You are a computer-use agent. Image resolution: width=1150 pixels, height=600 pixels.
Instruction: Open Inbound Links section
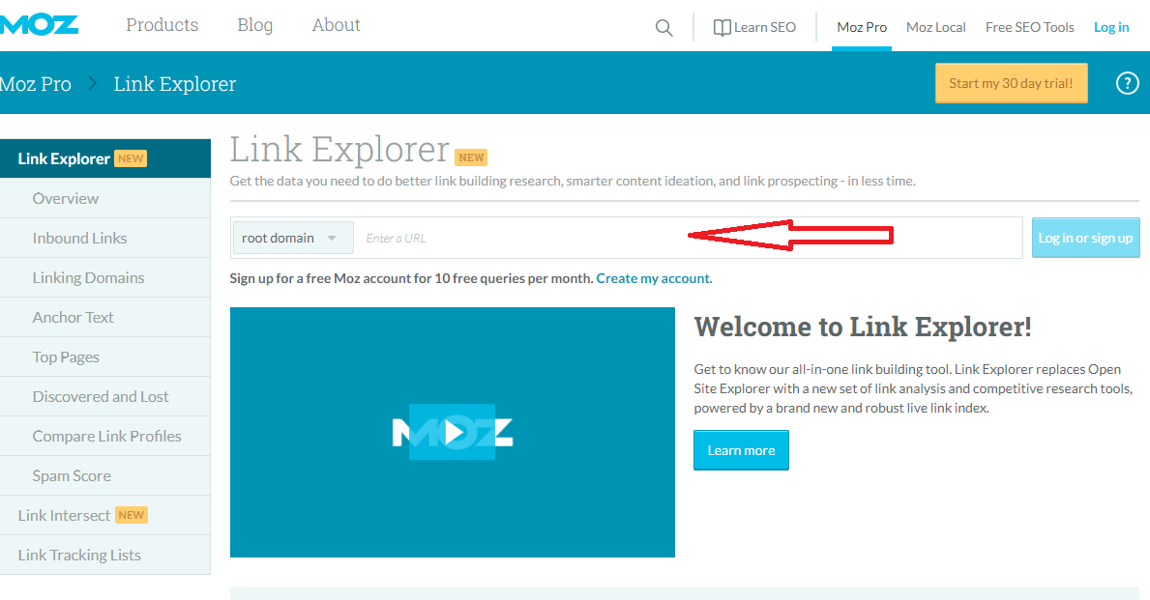coord(104,238)
